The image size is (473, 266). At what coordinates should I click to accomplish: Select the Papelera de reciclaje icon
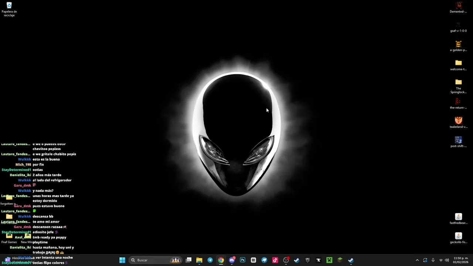pyautogui.click(x=9, y=9)
